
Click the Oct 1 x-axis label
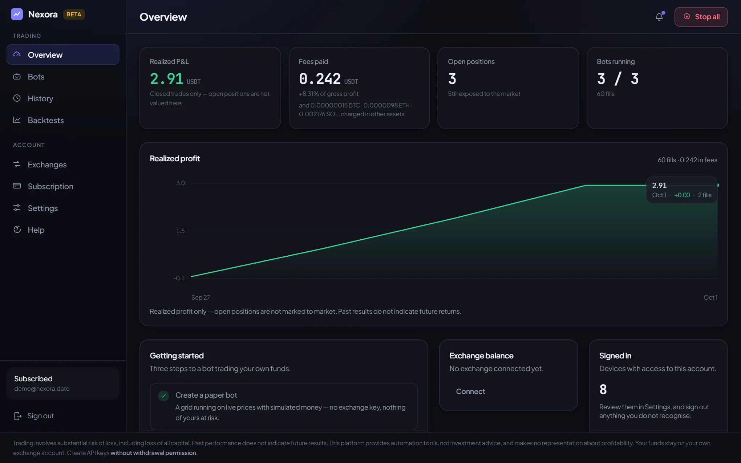coord(710,297)
